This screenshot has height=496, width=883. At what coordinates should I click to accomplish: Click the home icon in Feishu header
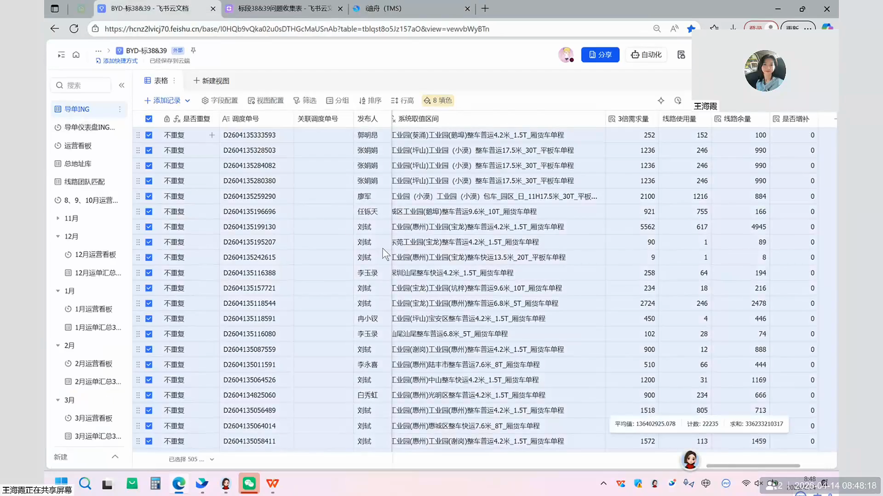point(76,55)
